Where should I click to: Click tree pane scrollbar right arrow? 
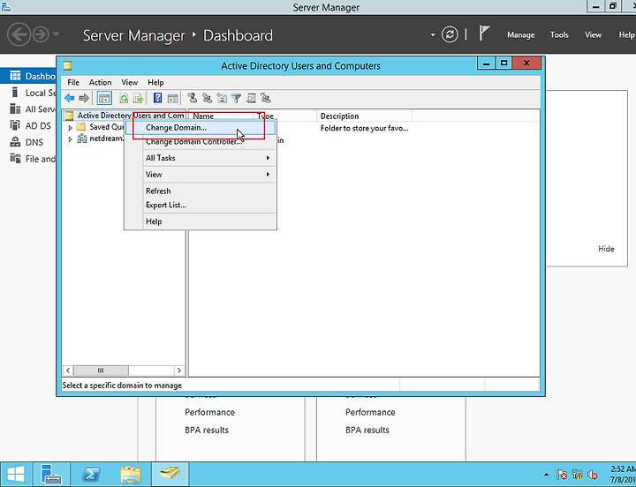point(178,371)
